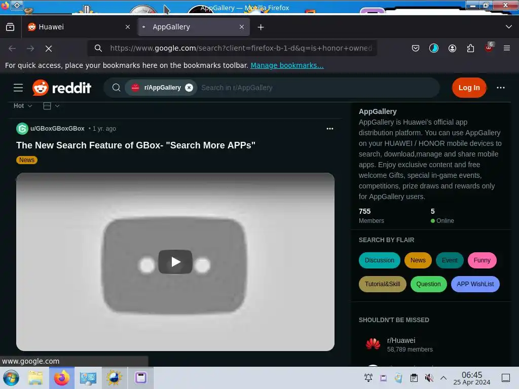519x389 pixels.
Task: Open notifications bell in system tray
Action: (x=368, y=378)
